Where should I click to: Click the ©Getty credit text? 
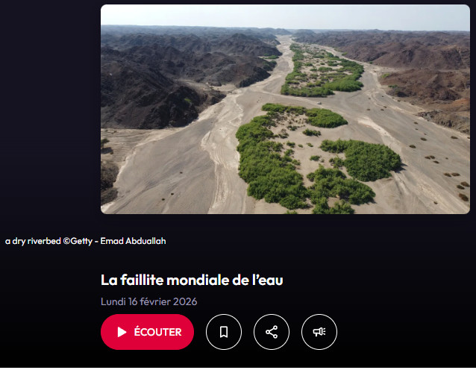tap(78, 241)
